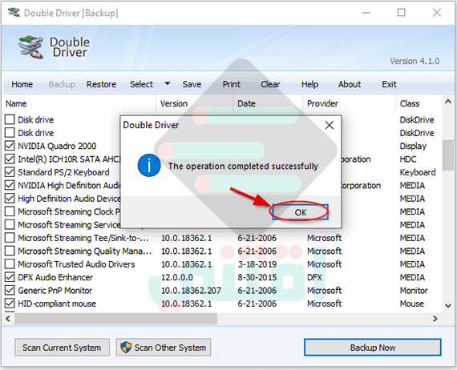Select the 3-18-2019 date cell
The height and width of the screenshot is (370, 457).
(x=257, y=264)
